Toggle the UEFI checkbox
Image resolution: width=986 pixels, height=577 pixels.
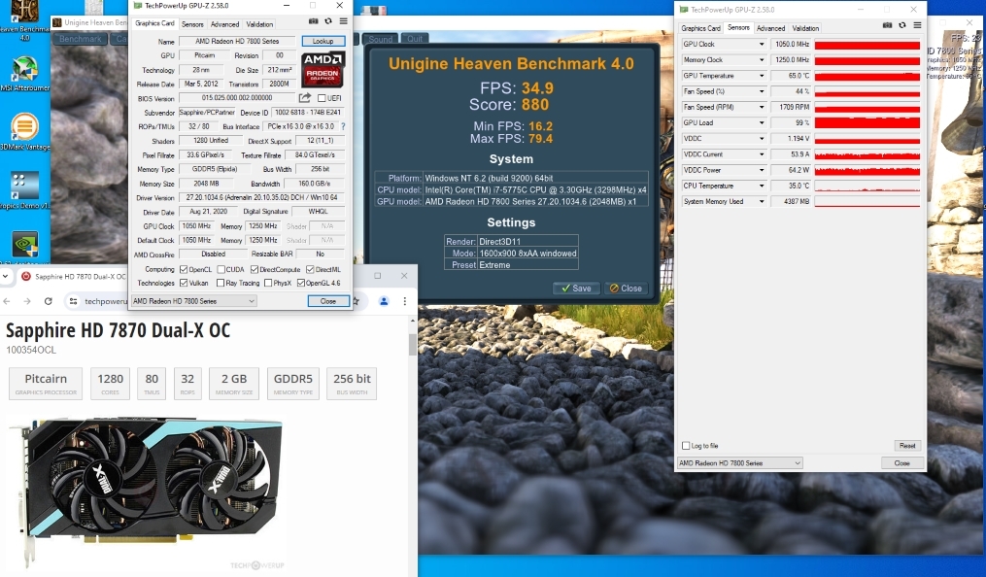point(322,98)
